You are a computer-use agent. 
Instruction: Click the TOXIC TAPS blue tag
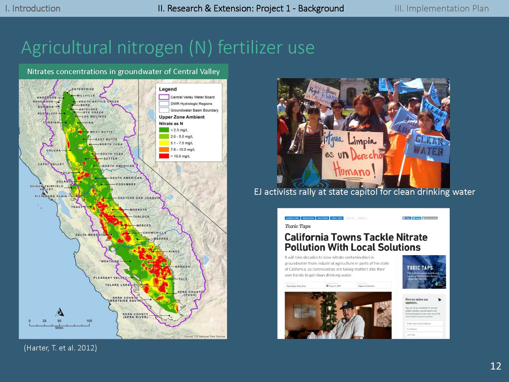coord(337,218)
